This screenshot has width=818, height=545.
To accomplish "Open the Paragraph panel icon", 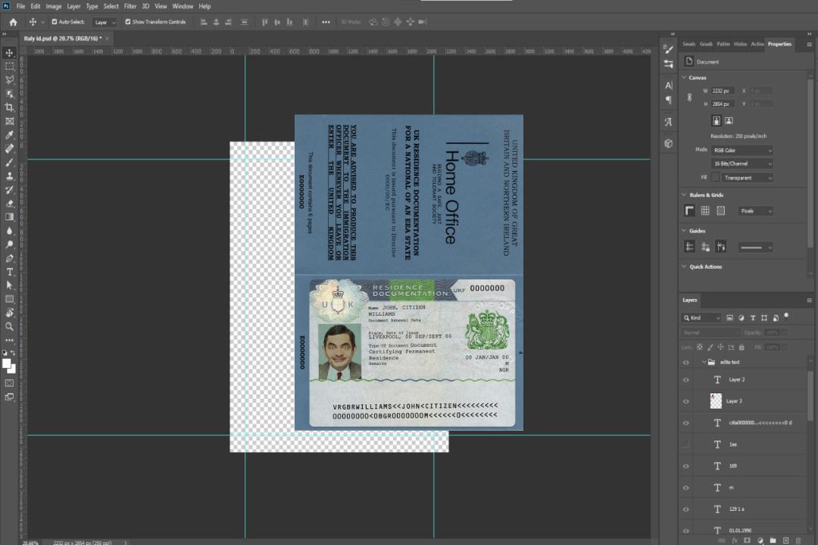I will point(669,100).
